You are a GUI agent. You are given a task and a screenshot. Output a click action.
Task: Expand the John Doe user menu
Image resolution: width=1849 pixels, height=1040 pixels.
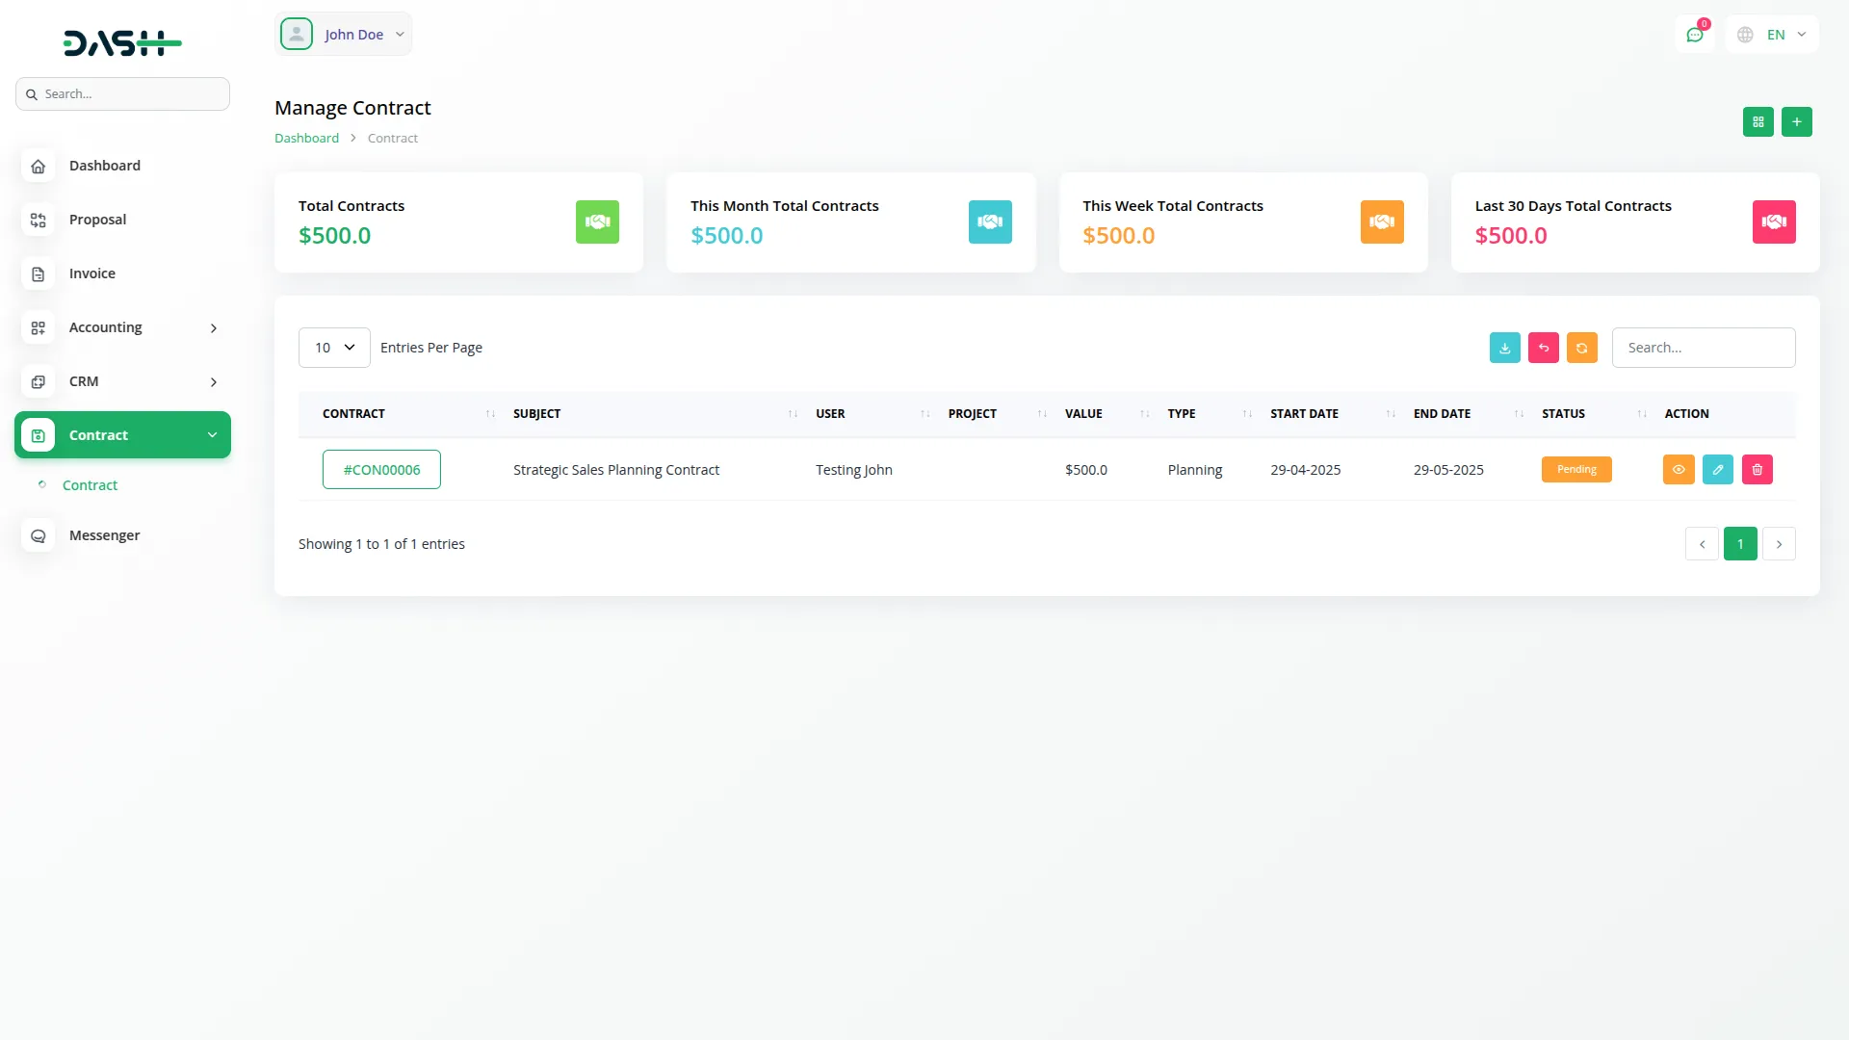point(343,35)
